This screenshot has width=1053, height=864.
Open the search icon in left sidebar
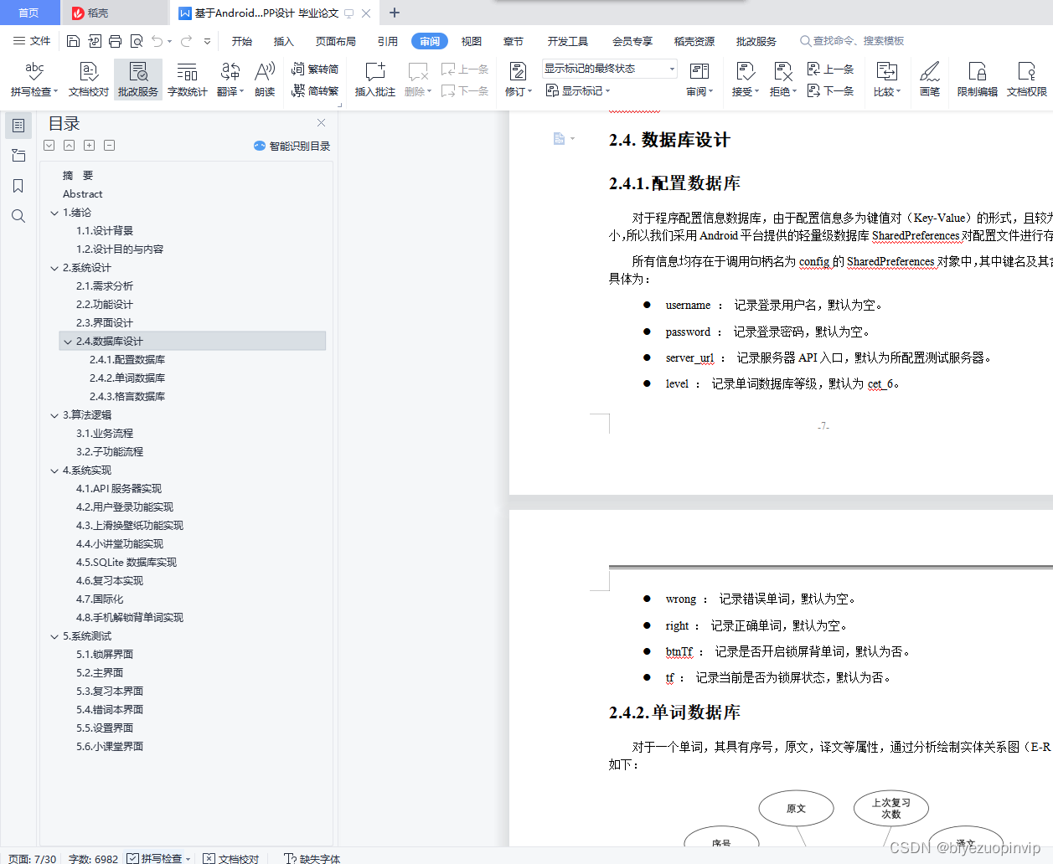18,216
